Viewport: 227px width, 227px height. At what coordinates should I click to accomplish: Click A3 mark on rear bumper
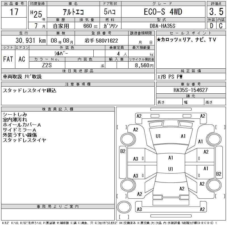pyautogui.click(x=139, y=209)
